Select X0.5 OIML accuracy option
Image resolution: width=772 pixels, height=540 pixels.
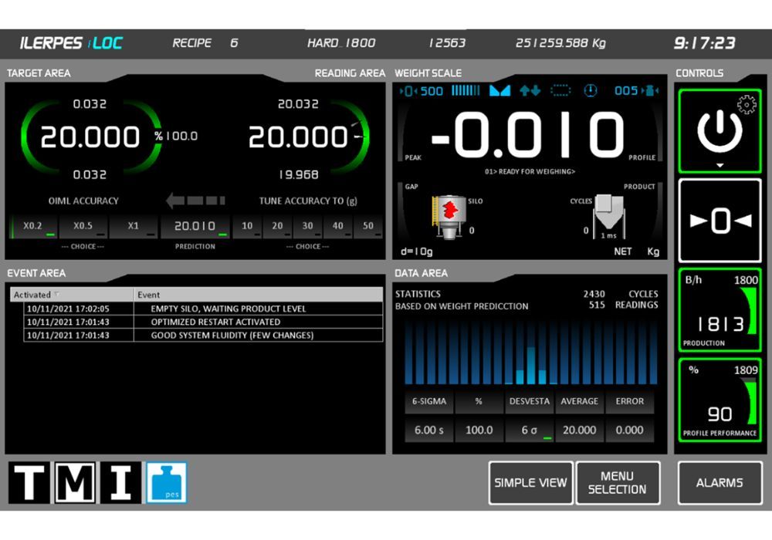pyautogui.click(x=83, y=227)
